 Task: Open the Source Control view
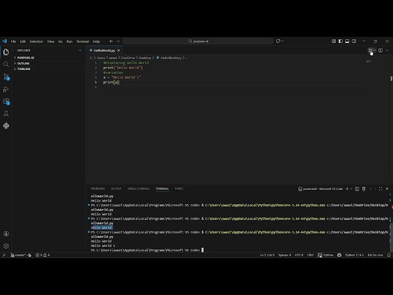pos(6,77)
